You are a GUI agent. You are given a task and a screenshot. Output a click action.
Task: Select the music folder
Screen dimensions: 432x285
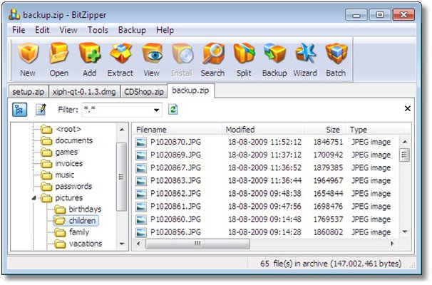(65, 175)
